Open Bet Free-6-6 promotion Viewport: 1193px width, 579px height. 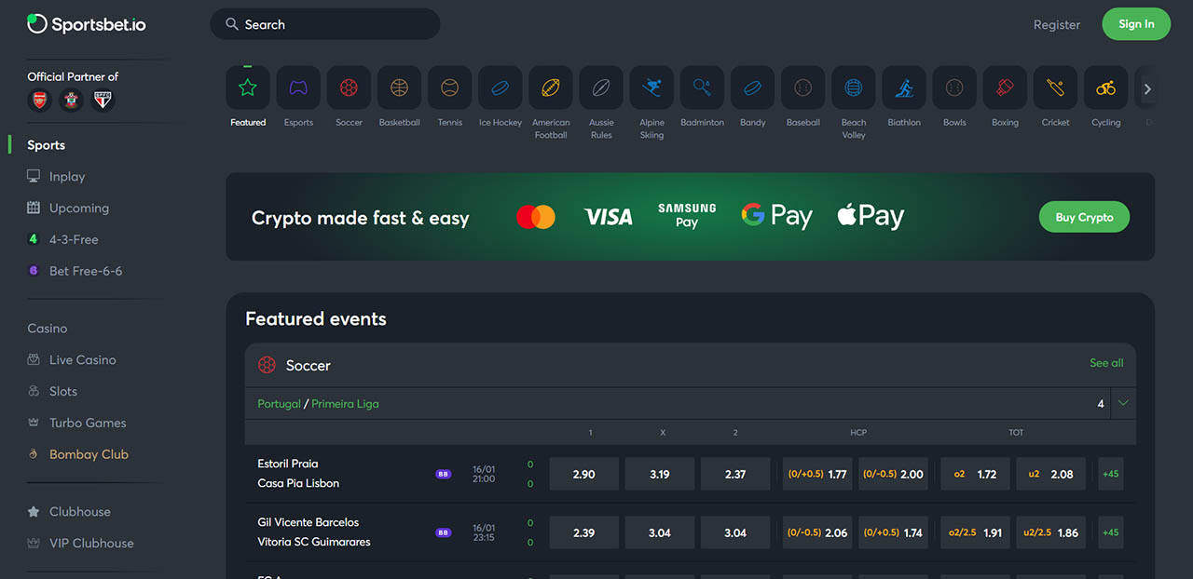(x=75, y=271)
